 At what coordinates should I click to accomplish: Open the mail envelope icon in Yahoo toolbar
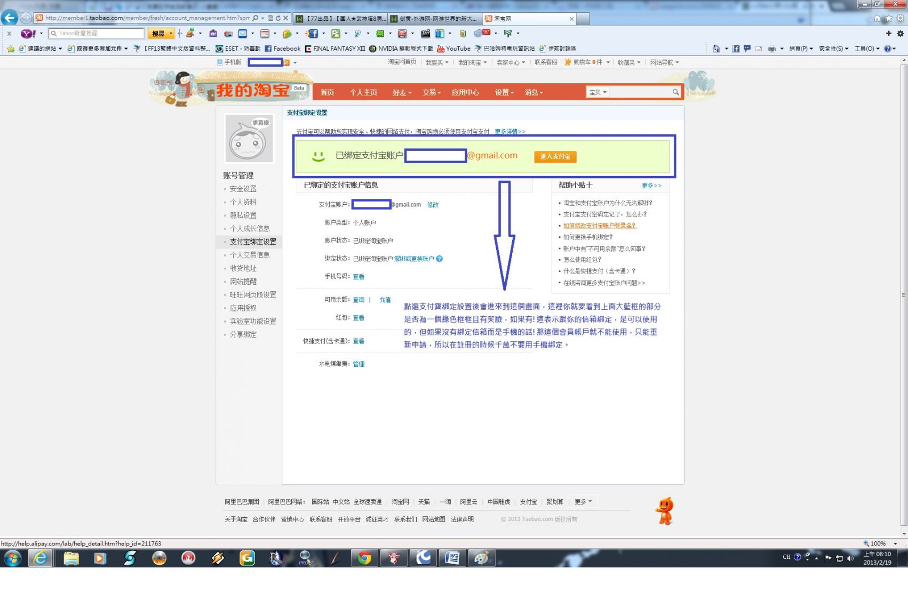point(243,34)
